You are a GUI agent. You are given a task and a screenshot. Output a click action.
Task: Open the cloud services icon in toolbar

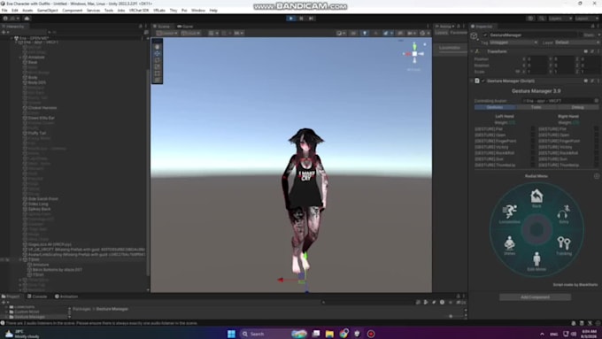point(27,18)
